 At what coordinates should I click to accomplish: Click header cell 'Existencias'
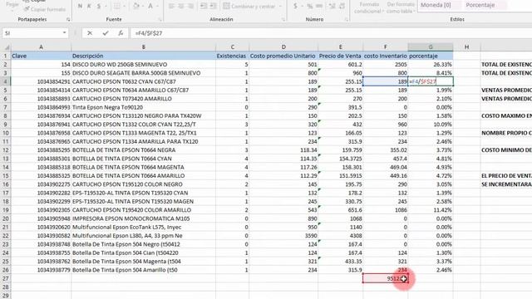coord(233,56)
